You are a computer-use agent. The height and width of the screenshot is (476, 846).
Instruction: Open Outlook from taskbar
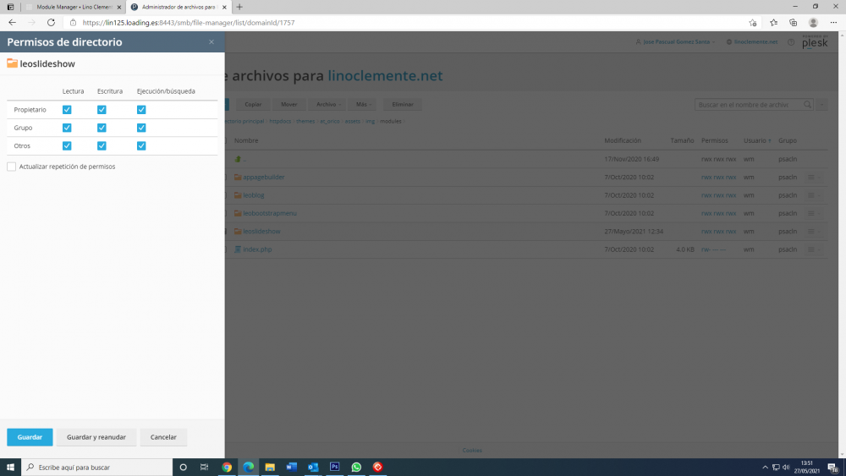(x=313, y=467)
